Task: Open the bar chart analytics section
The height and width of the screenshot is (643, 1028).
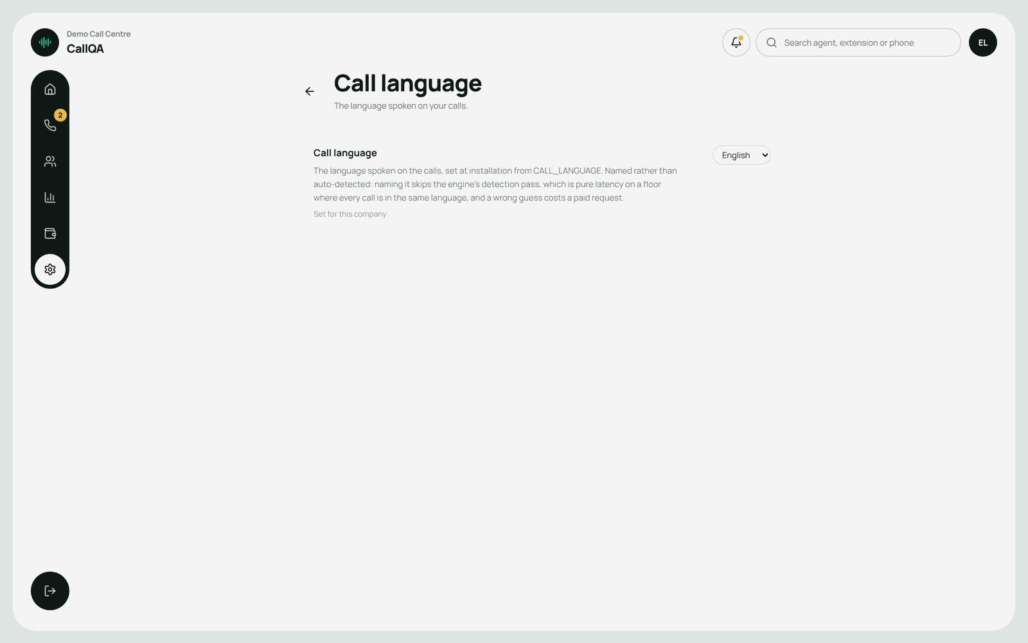Action: point(50,197)
